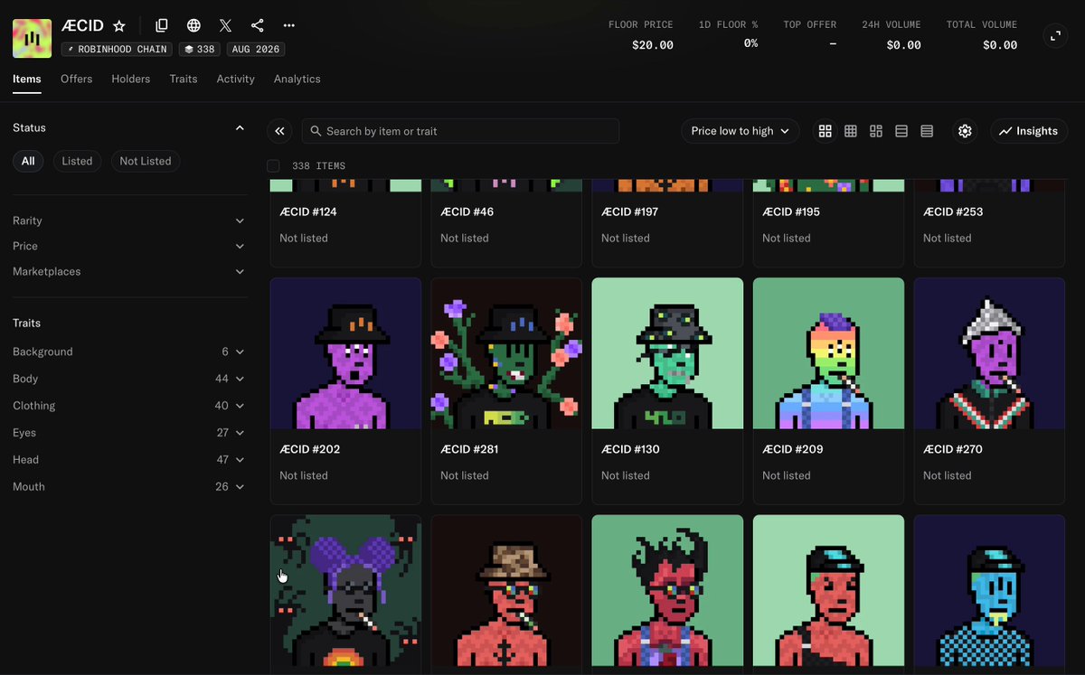Switch to mosaic grid layout view

[876, 131]
